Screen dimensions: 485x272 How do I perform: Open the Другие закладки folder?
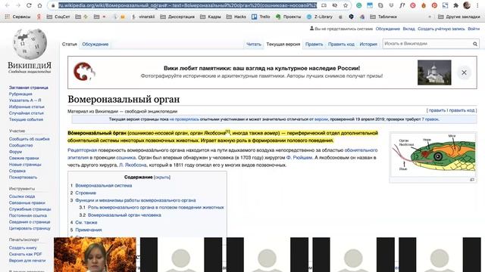pyautogui.click(x=459, y=17)
